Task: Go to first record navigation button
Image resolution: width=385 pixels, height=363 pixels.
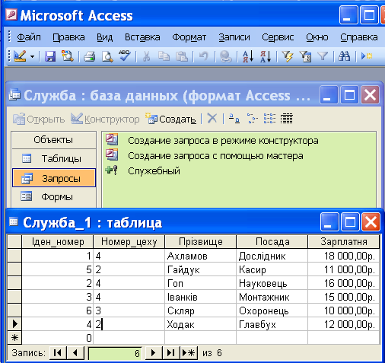Action: click(x=58, y=353)
